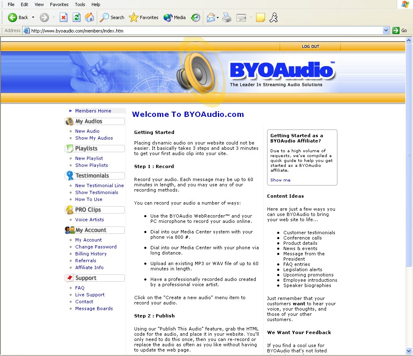The width and height of the screenshot is (413, 356).
Task: Open the Change Password link
Action: 96,246
